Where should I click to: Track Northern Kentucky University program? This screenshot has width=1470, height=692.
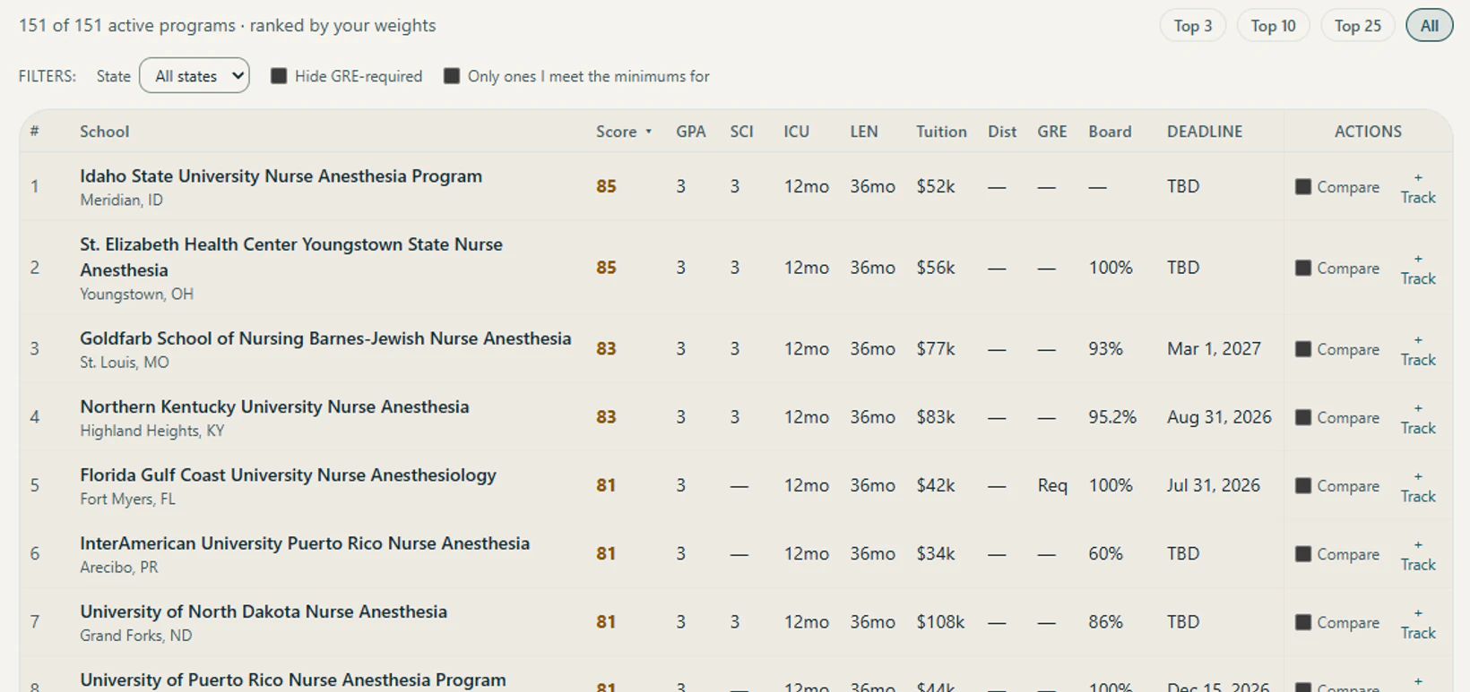pyautogui.click(x=1418, y=418)
